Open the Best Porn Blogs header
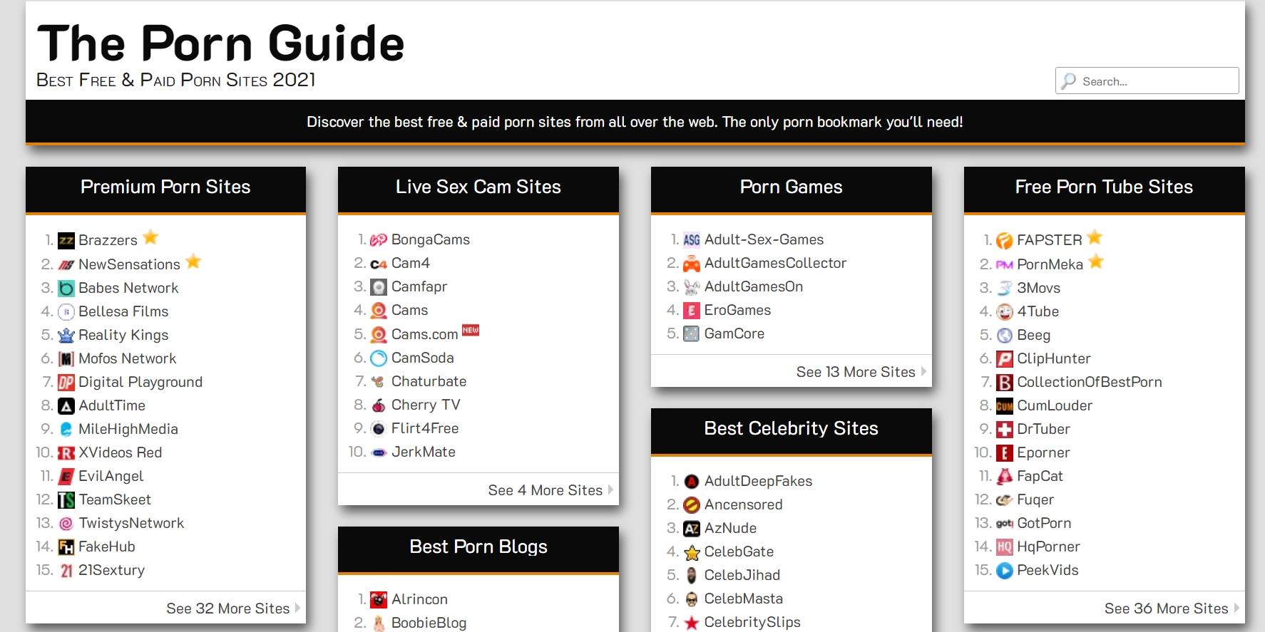This screenshot has width=1265, height=632. tap(478, 547)
